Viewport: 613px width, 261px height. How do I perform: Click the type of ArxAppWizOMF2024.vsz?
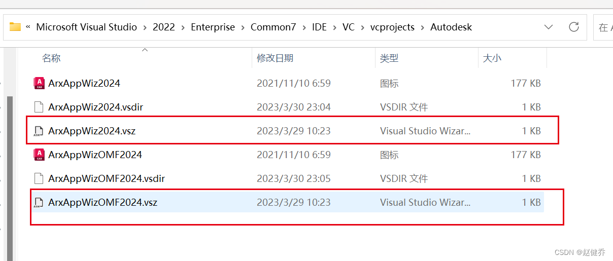click(x=425, y=202)
